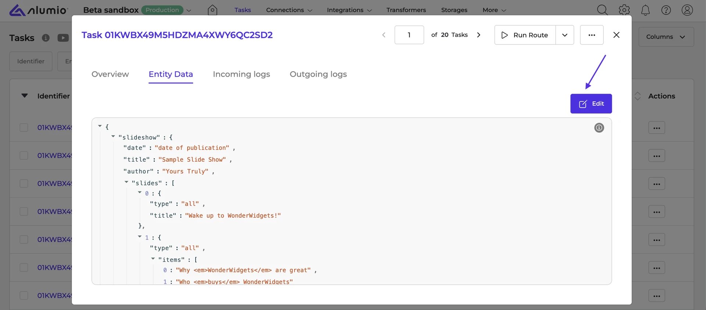The height and width of the screenshot is (310, 706).
Task: Click the task number input field
Action: [409, 35]
